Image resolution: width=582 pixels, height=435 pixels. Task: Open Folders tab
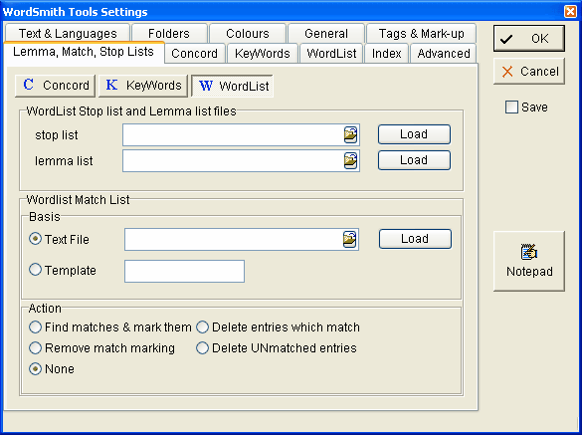pyautogui.click(x=169, y=34)
